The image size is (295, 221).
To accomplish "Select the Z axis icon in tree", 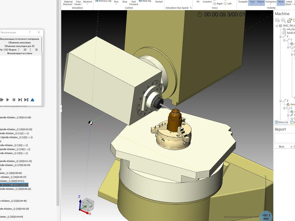I will (x=284, y=101).
